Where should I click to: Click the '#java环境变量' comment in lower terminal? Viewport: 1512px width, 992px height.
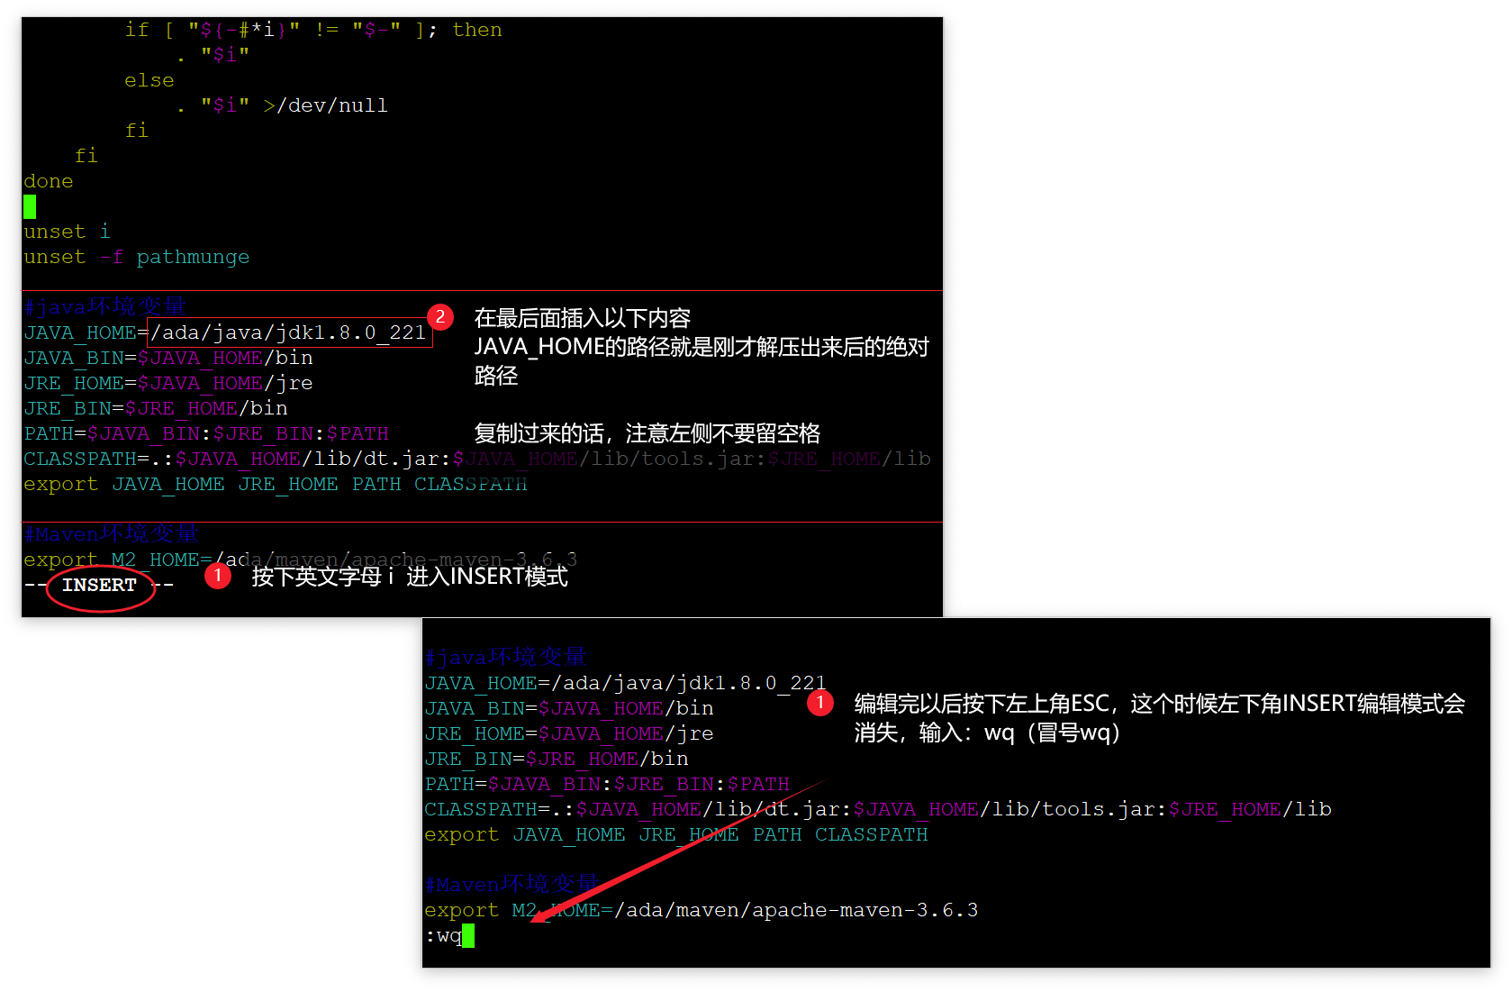pos(505,658)
